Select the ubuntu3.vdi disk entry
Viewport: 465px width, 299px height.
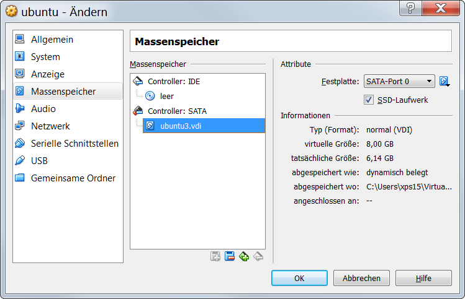point(204,126)
